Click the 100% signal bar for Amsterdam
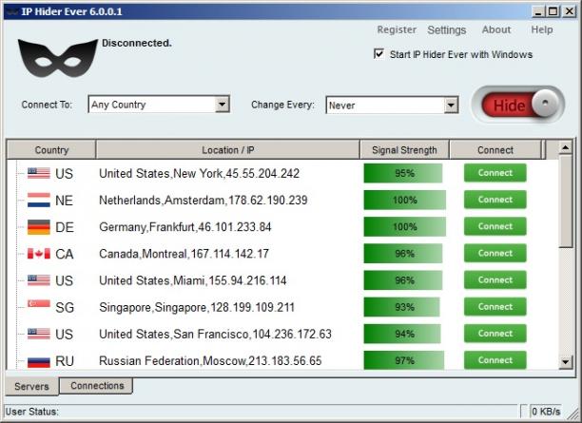The width and height of the screenshot is (582, 423). [x=405, y=200]
